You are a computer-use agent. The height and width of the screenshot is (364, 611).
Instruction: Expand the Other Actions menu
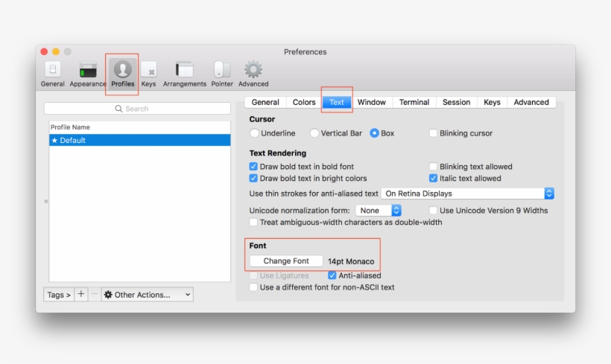(147, 295)
